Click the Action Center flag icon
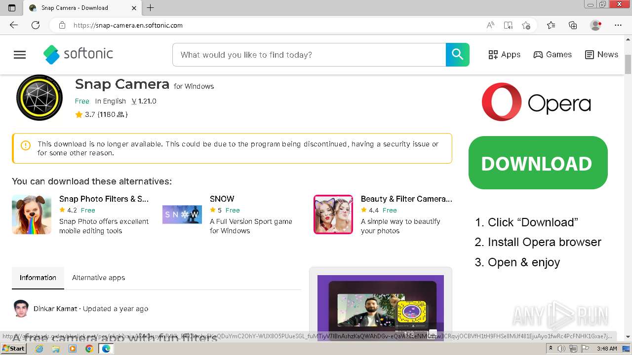 pos(585,349)
